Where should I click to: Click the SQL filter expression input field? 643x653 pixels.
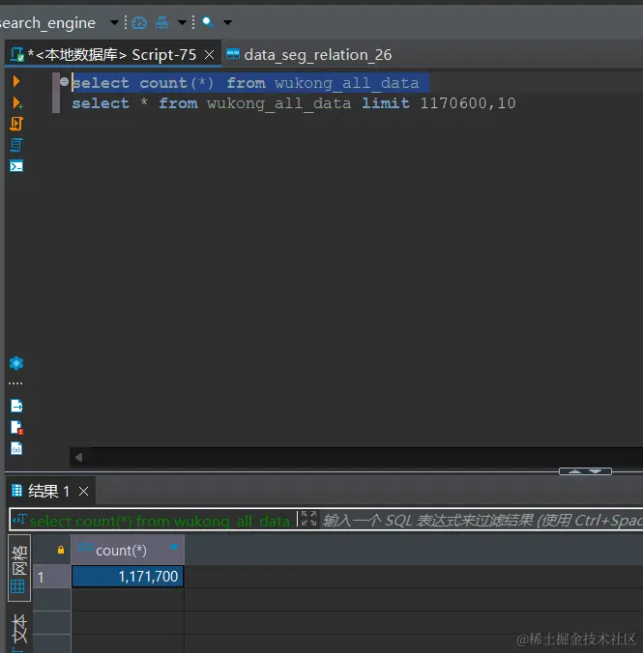point(482,520)
